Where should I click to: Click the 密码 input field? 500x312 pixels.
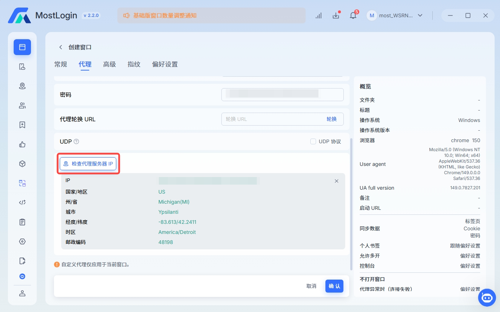(283, 95)
